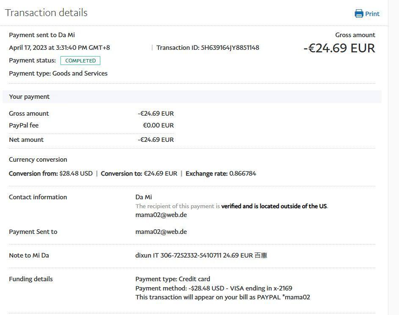Click the large gross amount at top right
The width and height of the screenshot is (399, 315).
[x=339, y=48]
